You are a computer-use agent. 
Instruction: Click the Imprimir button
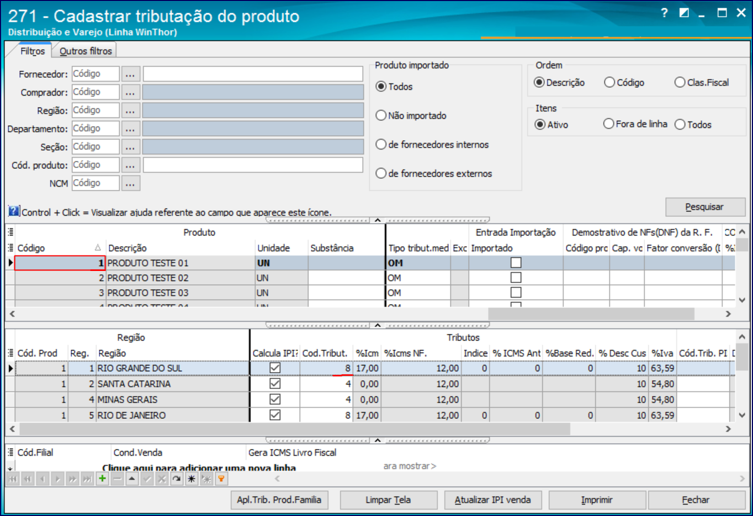tap(597, 500)
